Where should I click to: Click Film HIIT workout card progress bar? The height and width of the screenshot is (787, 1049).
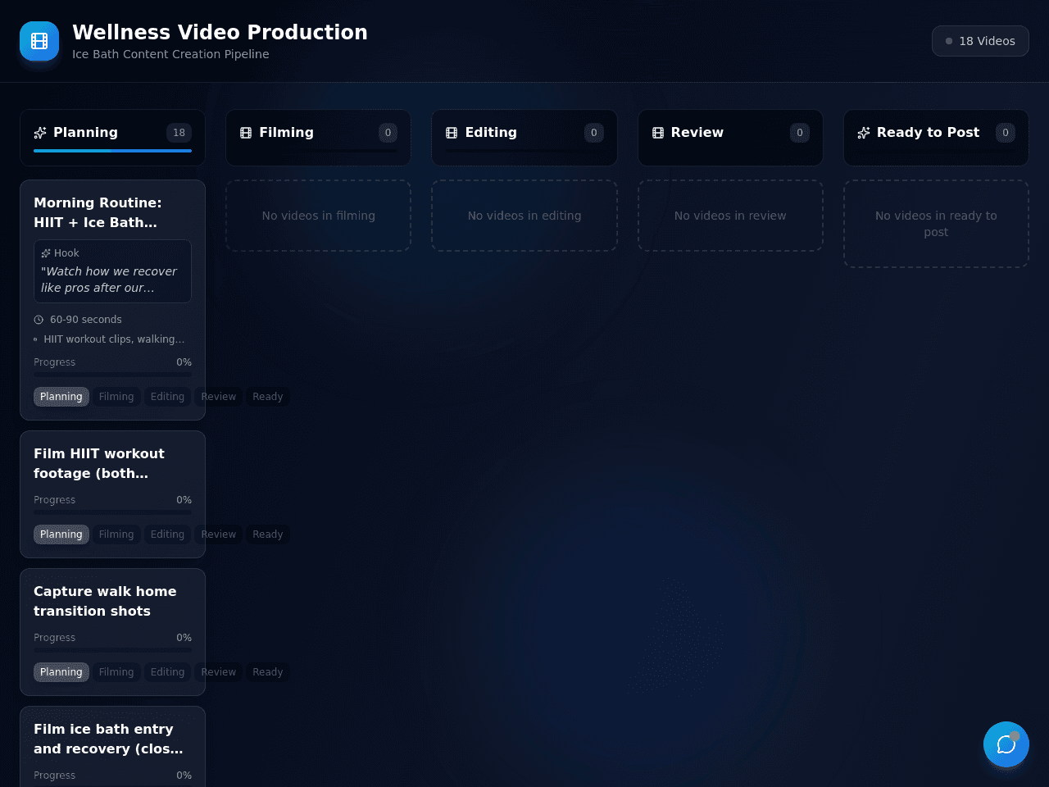tap(112, 512)
